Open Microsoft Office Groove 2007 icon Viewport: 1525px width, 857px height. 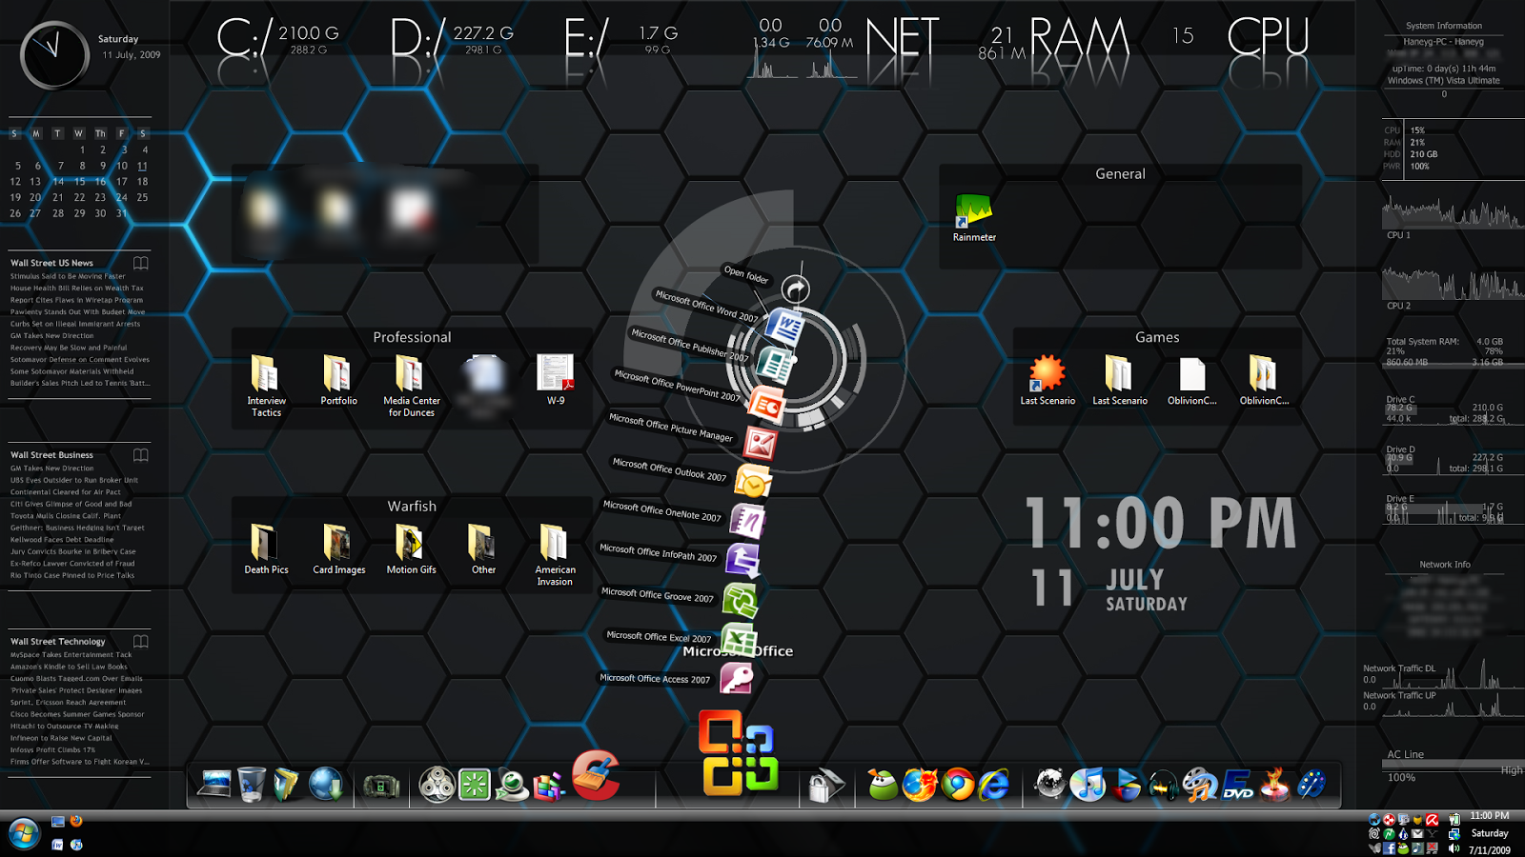pos(740,601)
